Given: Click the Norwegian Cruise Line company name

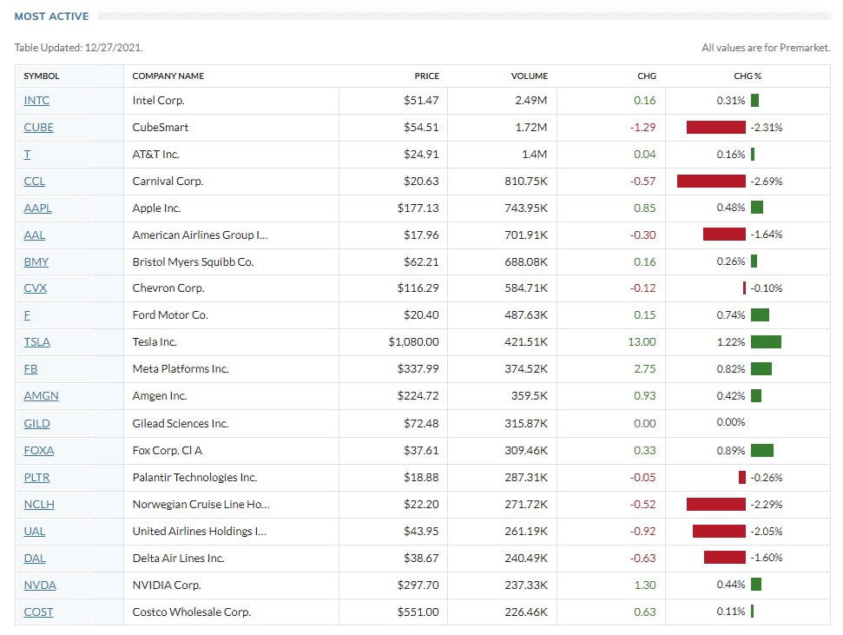Looking at the screenshot, I should 201,505.
